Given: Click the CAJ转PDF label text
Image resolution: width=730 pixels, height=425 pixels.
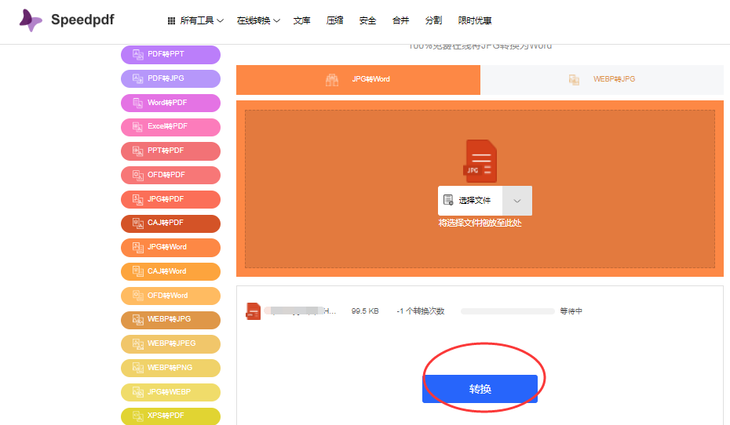Looking at the screenshot, I should (166, 223).
